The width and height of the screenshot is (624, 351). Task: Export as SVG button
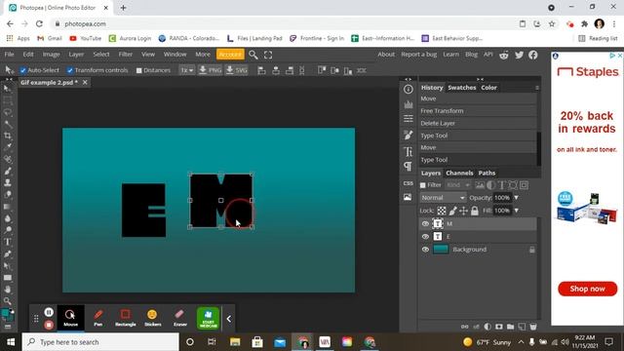pyautogui.click(x=236, y=70)
